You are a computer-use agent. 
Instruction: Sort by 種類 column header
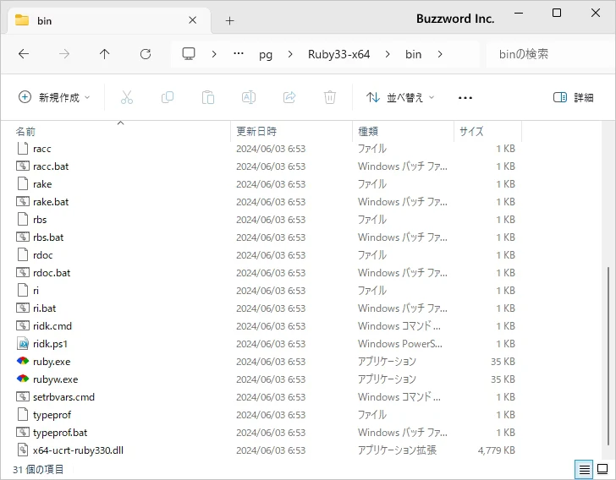click(368, 131)
